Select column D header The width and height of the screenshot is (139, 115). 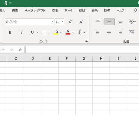pos(33,58)
